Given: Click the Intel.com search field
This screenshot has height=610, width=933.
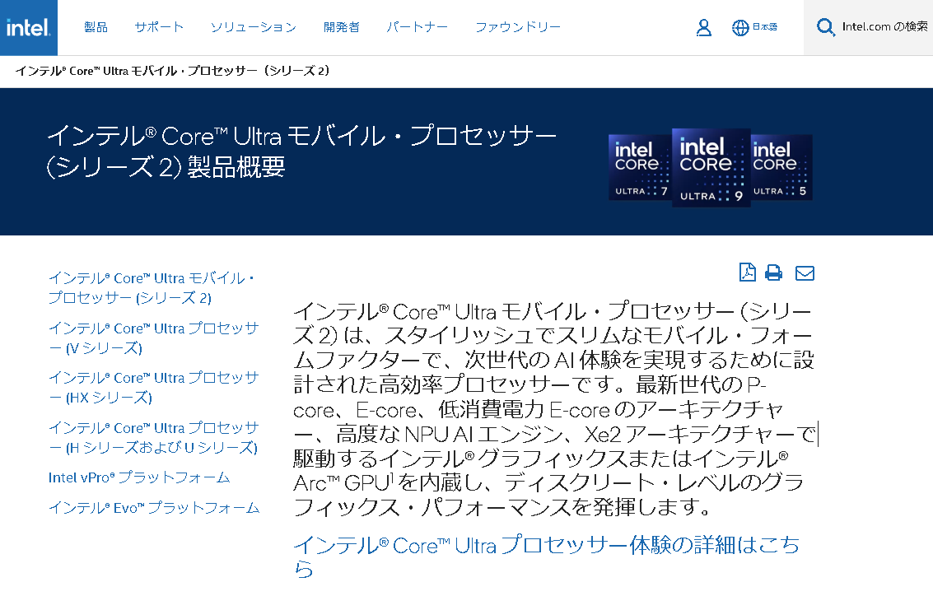Looking at the screenshot, I should point(881,26).
